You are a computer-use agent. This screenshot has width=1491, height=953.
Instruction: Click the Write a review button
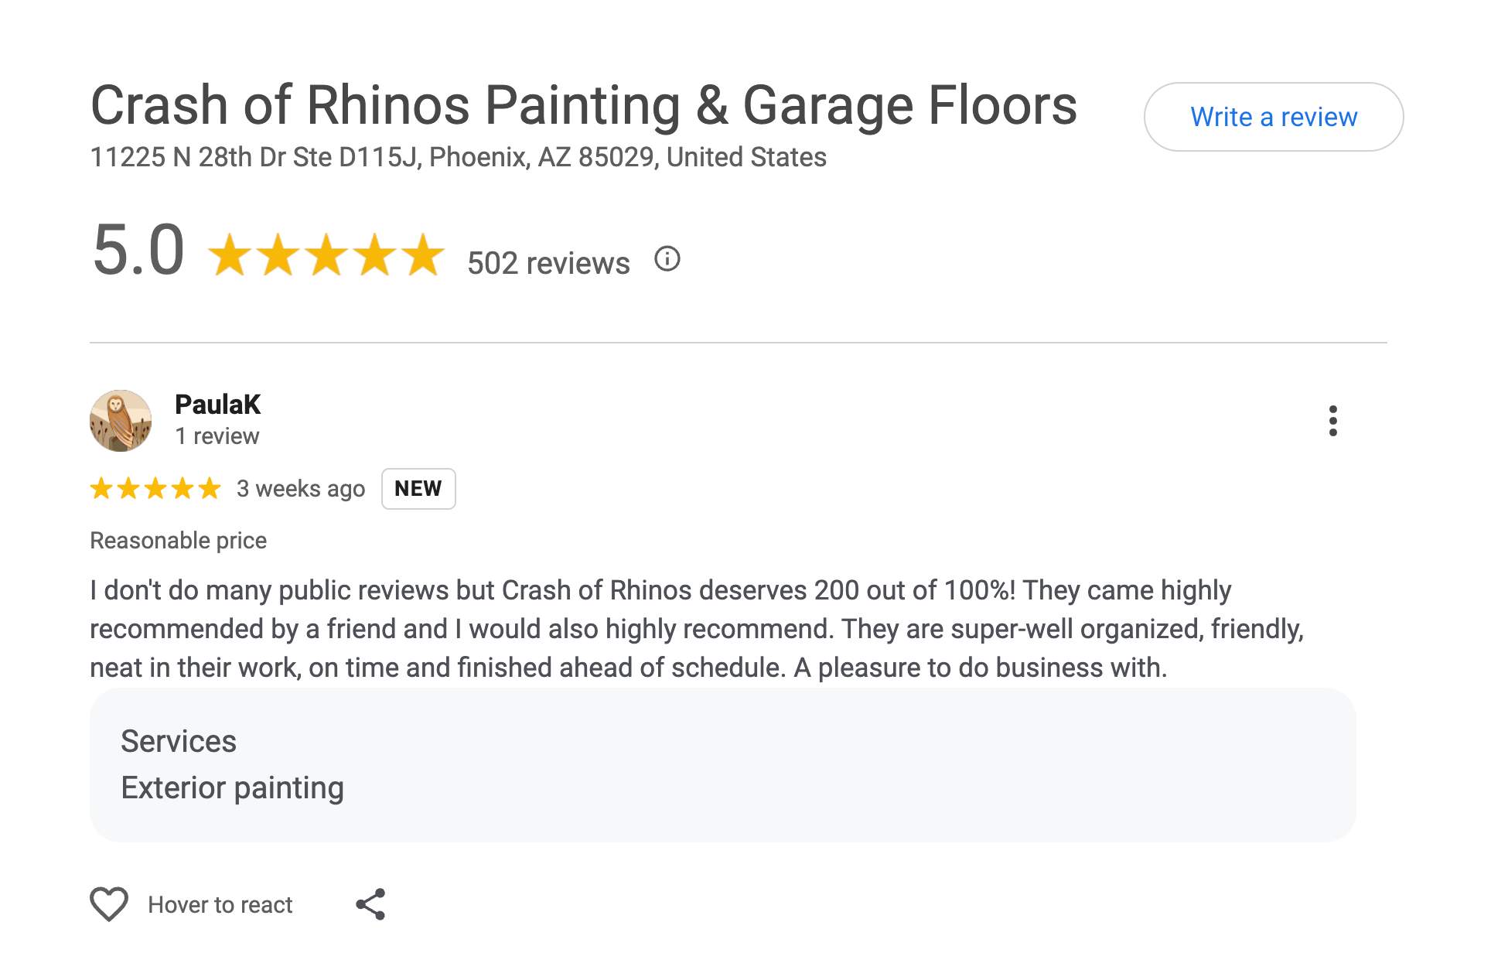(1274, 118)
